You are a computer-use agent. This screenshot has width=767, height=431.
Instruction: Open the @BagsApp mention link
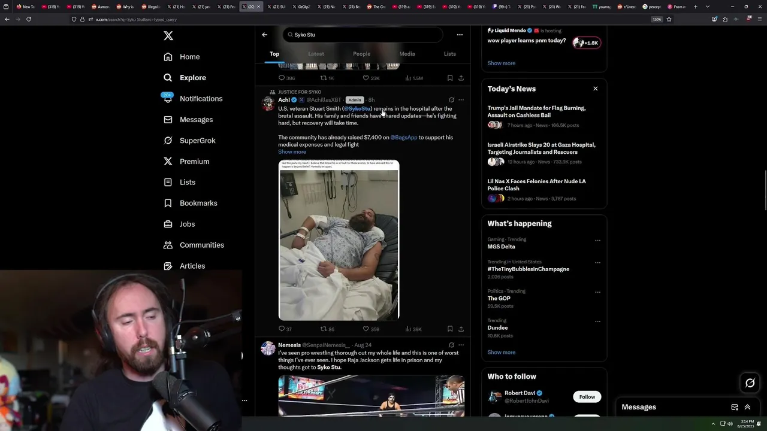(x=404, y=138)
